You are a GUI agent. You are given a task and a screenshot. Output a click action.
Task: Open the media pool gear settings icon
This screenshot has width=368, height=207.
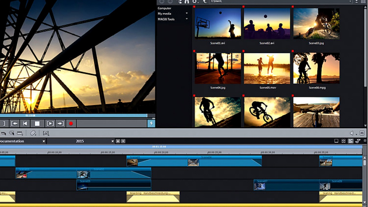(195, 1)
